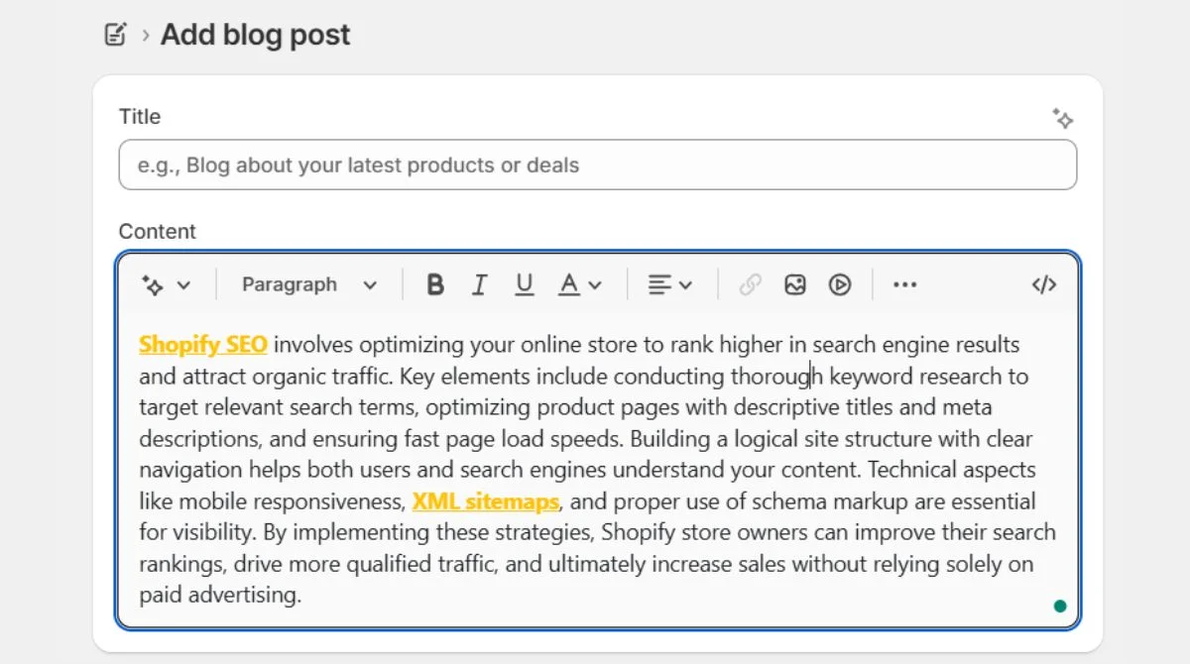Open the insert image tool
This screenshot has height=664, width=1190.
coord(794,284)
